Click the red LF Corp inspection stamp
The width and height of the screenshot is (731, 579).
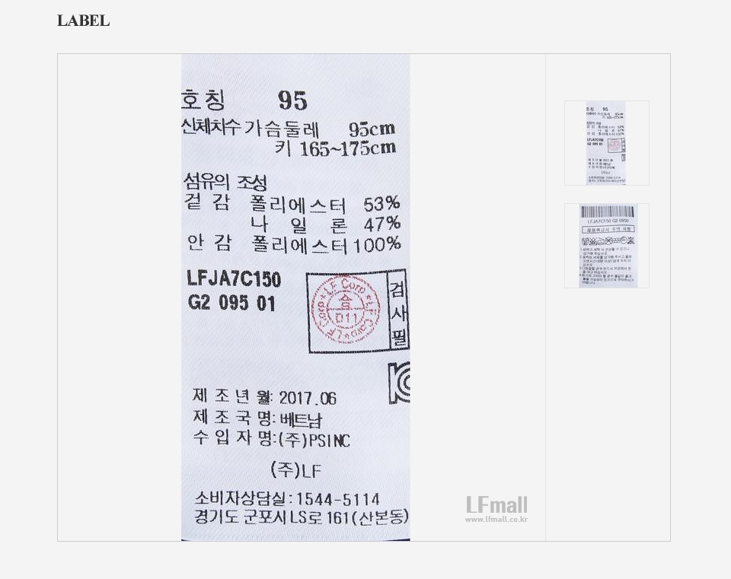346,310
